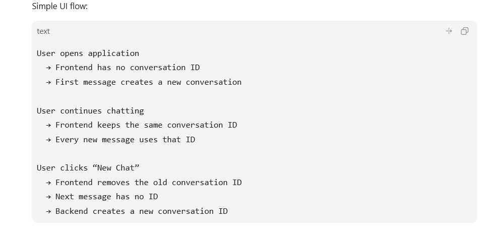The height and width of the screenshot is (230, 502).
Task: Copy the code block contents
Action: [x=464, y=31]
